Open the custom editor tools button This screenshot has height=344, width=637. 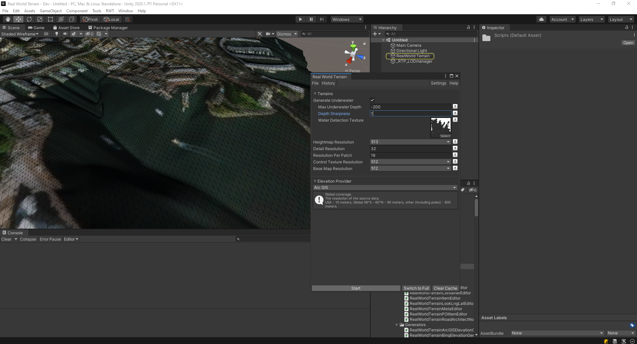tap(72, 19)
